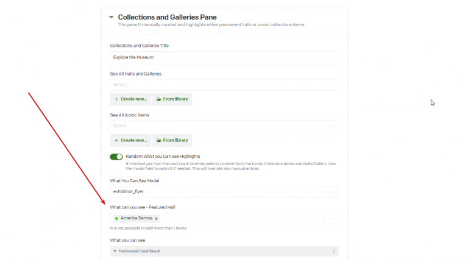Image resolution: width=468 pixels, height=259 pixels.
Task: Click Create new under Halls and Galleries
Action: click(x=130, y=99)
